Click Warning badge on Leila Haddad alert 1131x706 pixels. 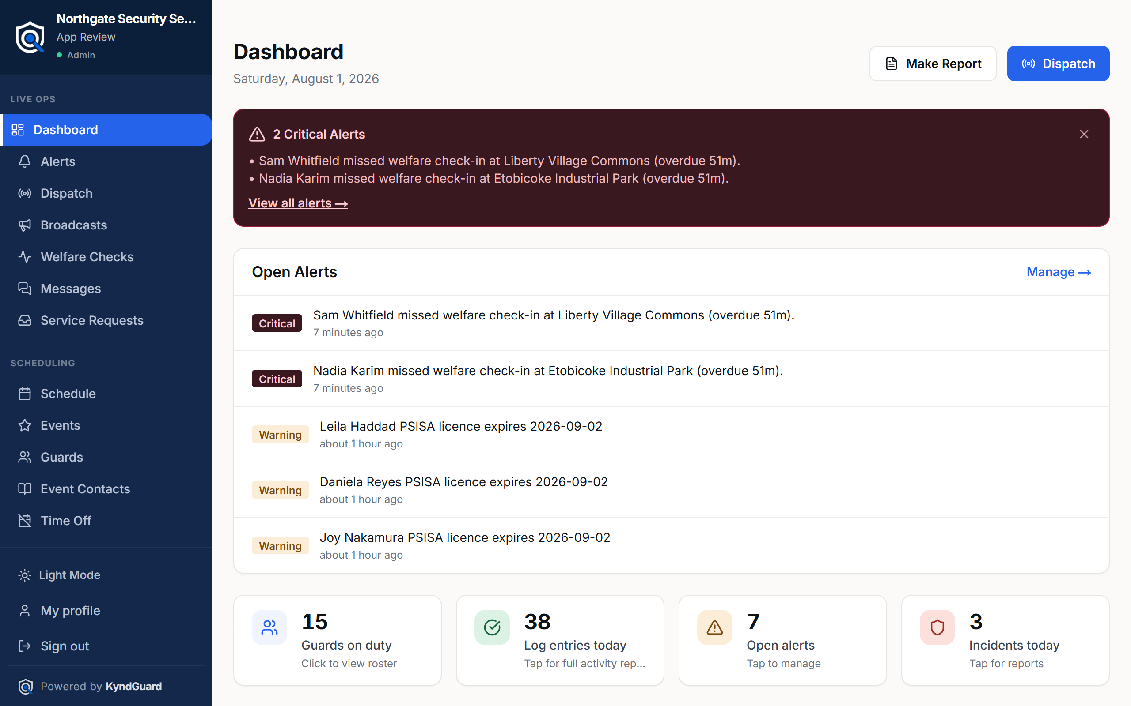(281, 434)
